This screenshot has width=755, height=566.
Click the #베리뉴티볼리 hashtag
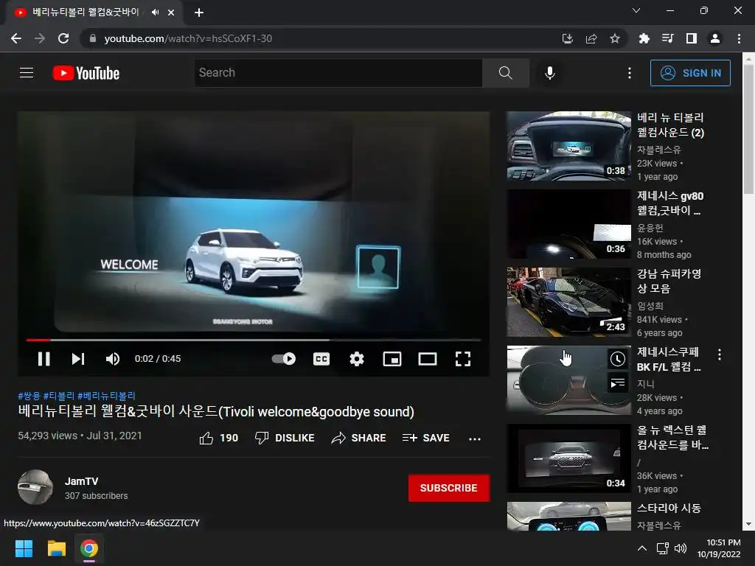106,396
